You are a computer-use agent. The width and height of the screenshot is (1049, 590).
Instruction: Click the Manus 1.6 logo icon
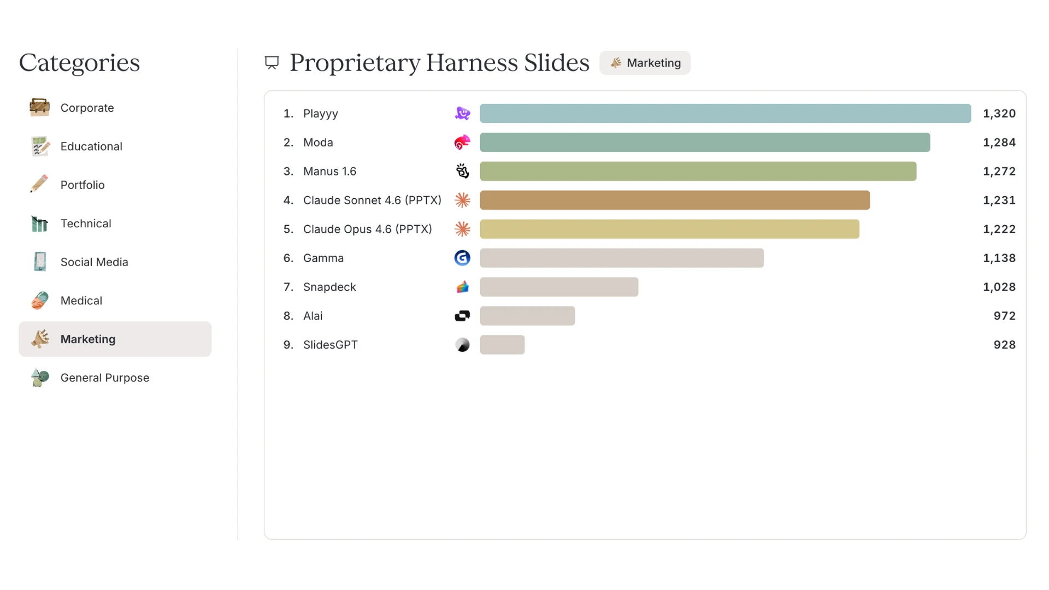462,172
